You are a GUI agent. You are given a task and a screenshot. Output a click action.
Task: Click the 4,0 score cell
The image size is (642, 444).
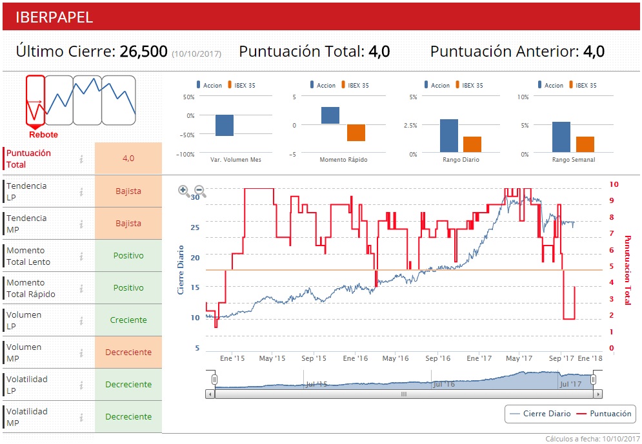point(128,159)
